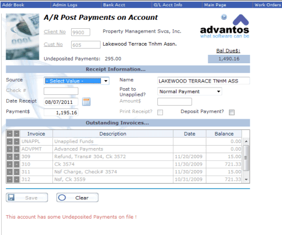
Task: Select the 'Ck 3574' description cell
Action: [113, 164]
